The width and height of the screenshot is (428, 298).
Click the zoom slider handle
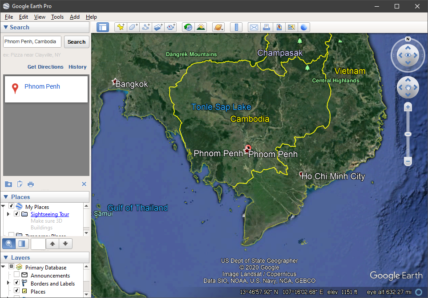[x=408, y=134]
